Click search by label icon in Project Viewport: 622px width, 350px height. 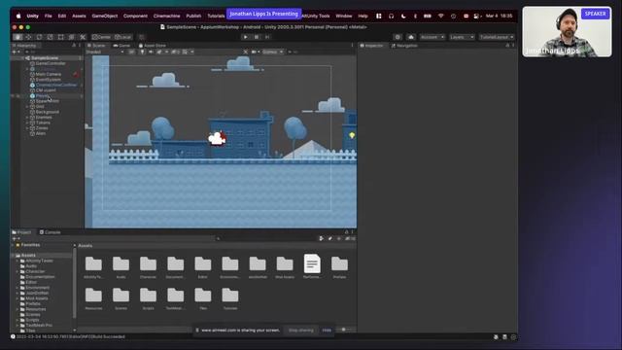click(x=330, y=238)
